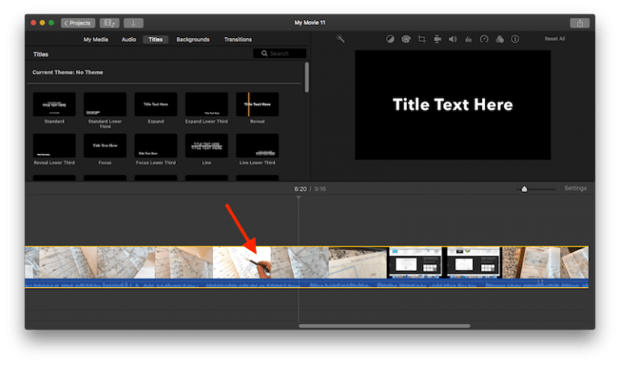Select the hand with pen clip frame

click(241, 263)
